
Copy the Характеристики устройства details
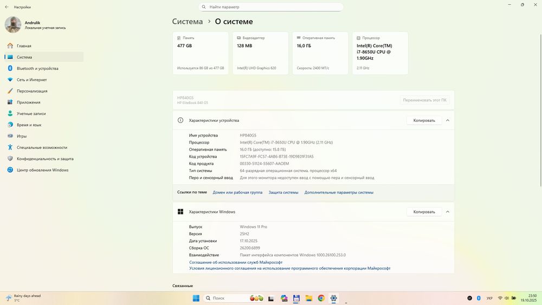(424, 121)
